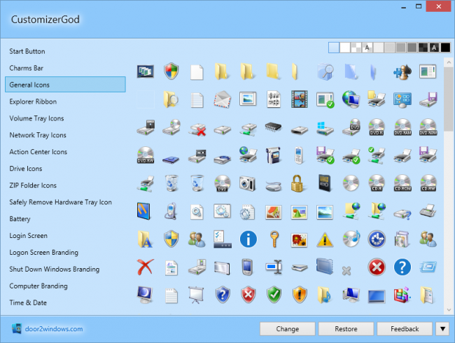Select the Windows security shield icon
This screenshot has width=455, height=343.
(x=171, y=71)
